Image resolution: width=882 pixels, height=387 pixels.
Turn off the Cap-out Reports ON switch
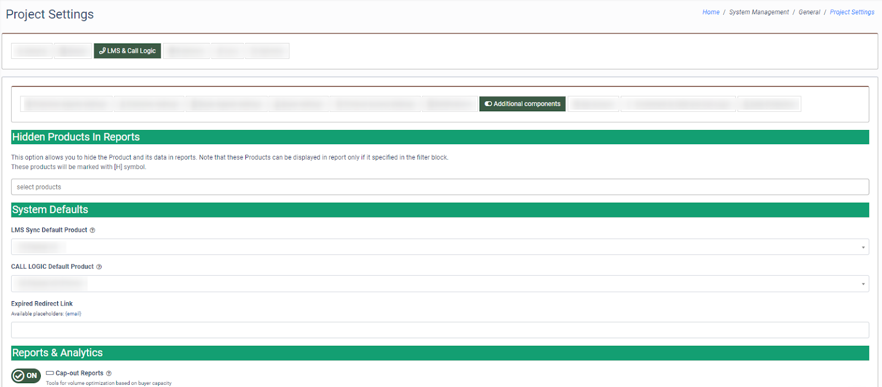[x=26, y=375]
